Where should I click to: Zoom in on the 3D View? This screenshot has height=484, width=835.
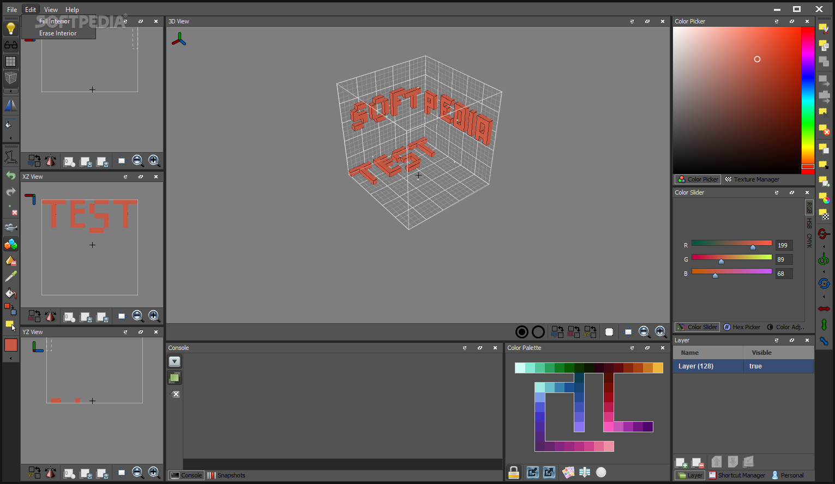[660, 331]
